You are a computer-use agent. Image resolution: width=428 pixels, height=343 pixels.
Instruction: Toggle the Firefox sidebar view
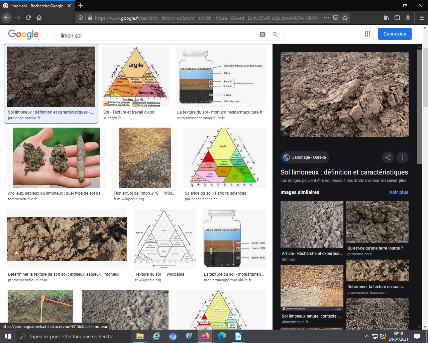(397, 18)
